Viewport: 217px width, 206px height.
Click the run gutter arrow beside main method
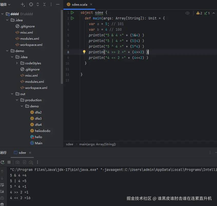tap(72, 18)
